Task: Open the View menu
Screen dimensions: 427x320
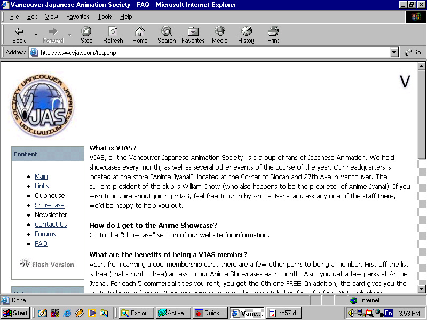Action: [51, 17]
